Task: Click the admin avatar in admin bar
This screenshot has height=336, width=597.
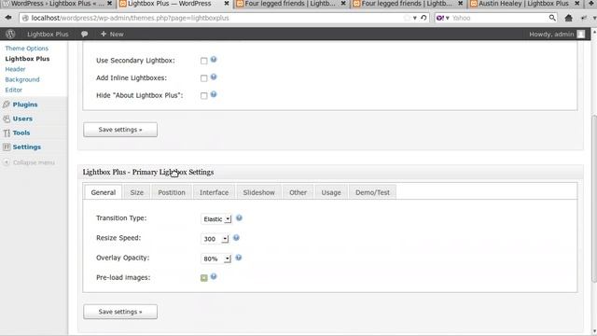Action: [581, 34]
